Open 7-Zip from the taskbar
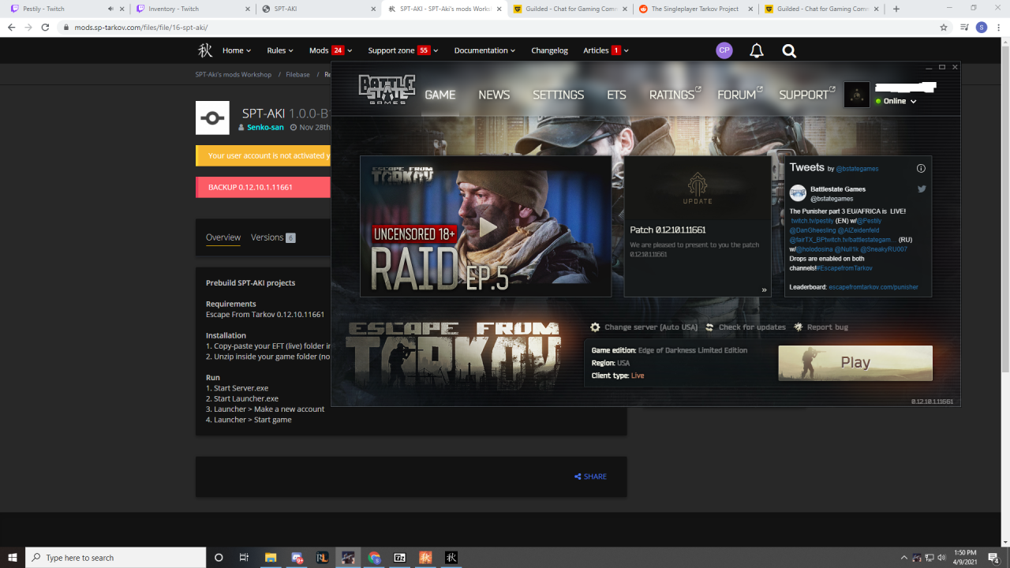 400,558
